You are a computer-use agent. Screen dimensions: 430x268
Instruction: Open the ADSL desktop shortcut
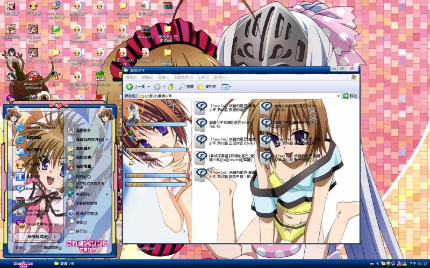(x=11, y=79)
